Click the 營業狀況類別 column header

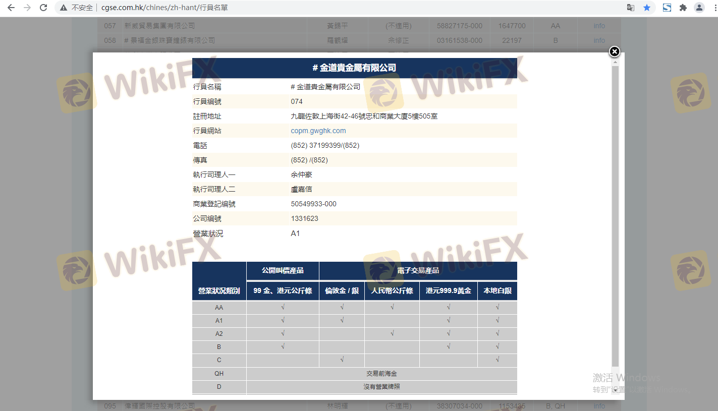[219, 291]
